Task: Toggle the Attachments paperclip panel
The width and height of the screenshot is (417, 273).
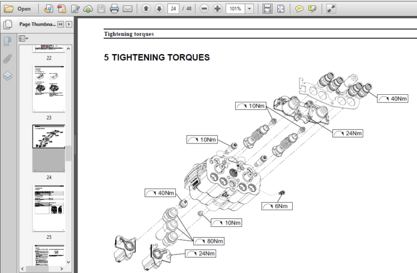Action: click(8, 59)
